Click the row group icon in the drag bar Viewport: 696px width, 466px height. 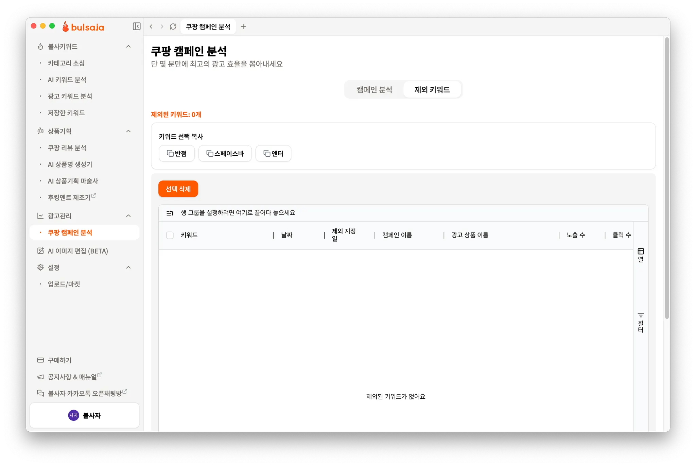(170, 213)
